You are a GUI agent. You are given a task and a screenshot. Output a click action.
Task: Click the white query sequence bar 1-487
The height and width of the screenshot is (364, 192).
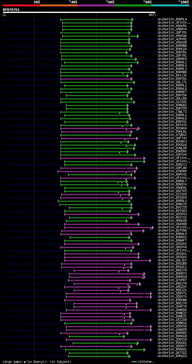click(x=79, y=12)
